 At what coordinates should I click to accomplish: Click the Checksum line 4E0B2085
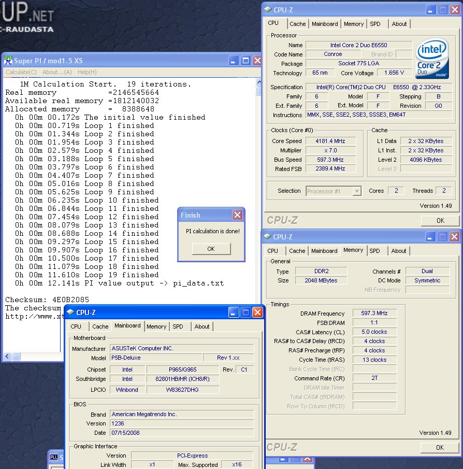click(47, 300)
